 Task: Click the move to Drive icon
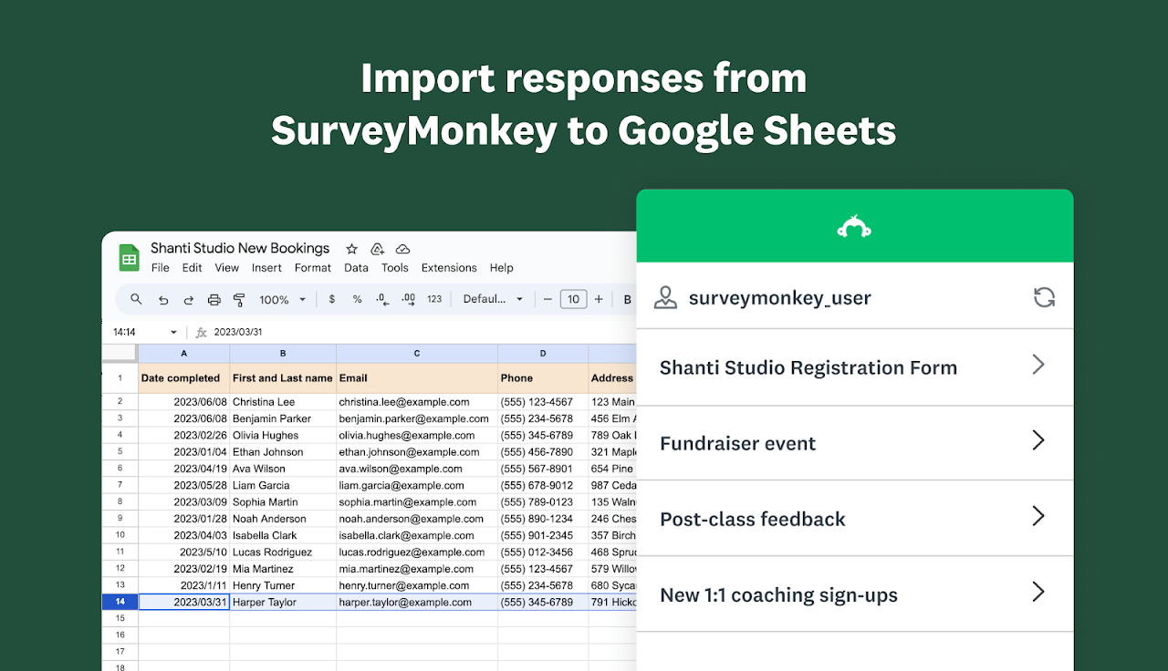pyautogui.click(x=377, y=249)
